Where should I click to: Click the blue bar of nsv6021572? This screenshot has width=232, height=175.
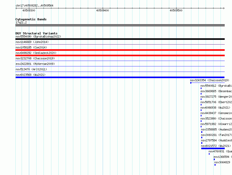(213, 148)
